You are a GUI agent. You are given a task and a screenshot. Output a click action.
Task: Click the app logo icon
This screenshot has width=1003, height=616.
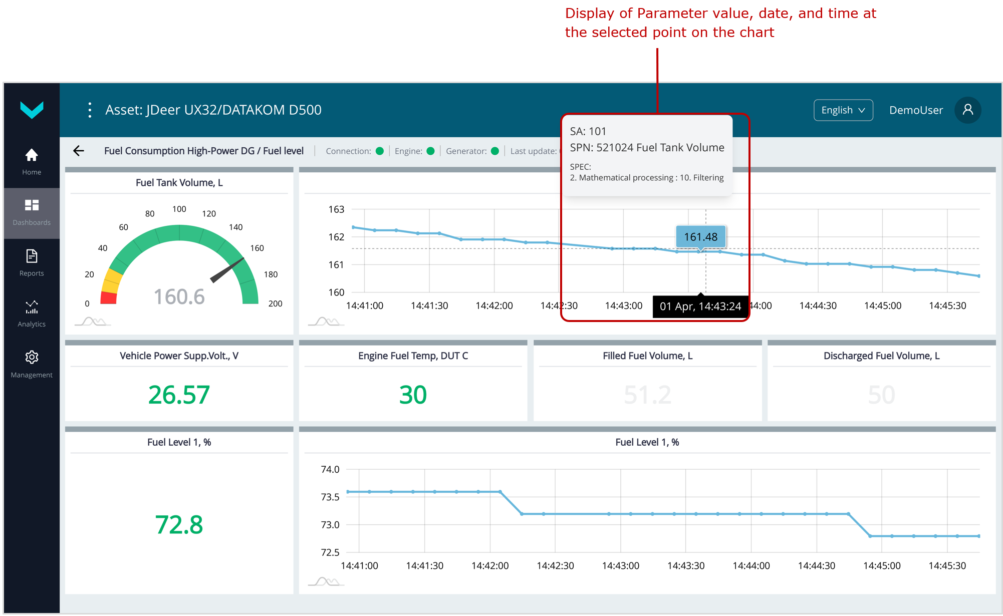point(32,110)
